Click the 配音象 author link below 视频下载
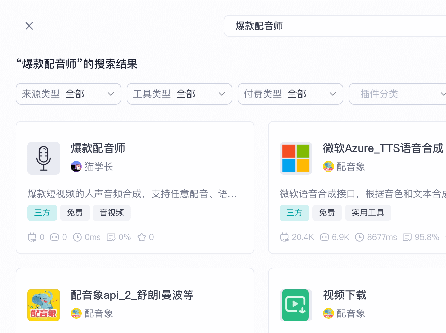This screenshot has height=333, width=446. [x=351, y=313]
